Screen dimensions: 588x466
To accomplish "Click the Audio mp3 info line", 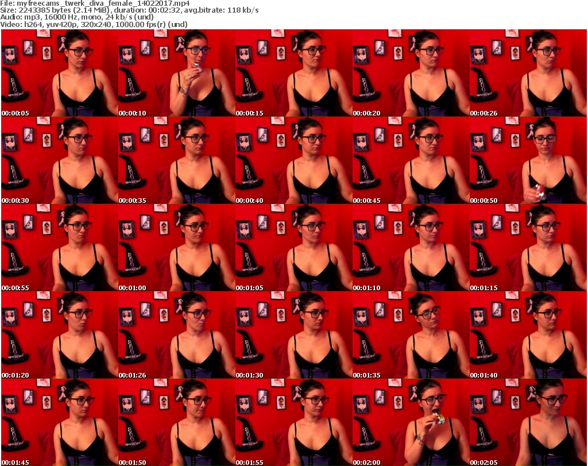I will (x=77, y=17).
